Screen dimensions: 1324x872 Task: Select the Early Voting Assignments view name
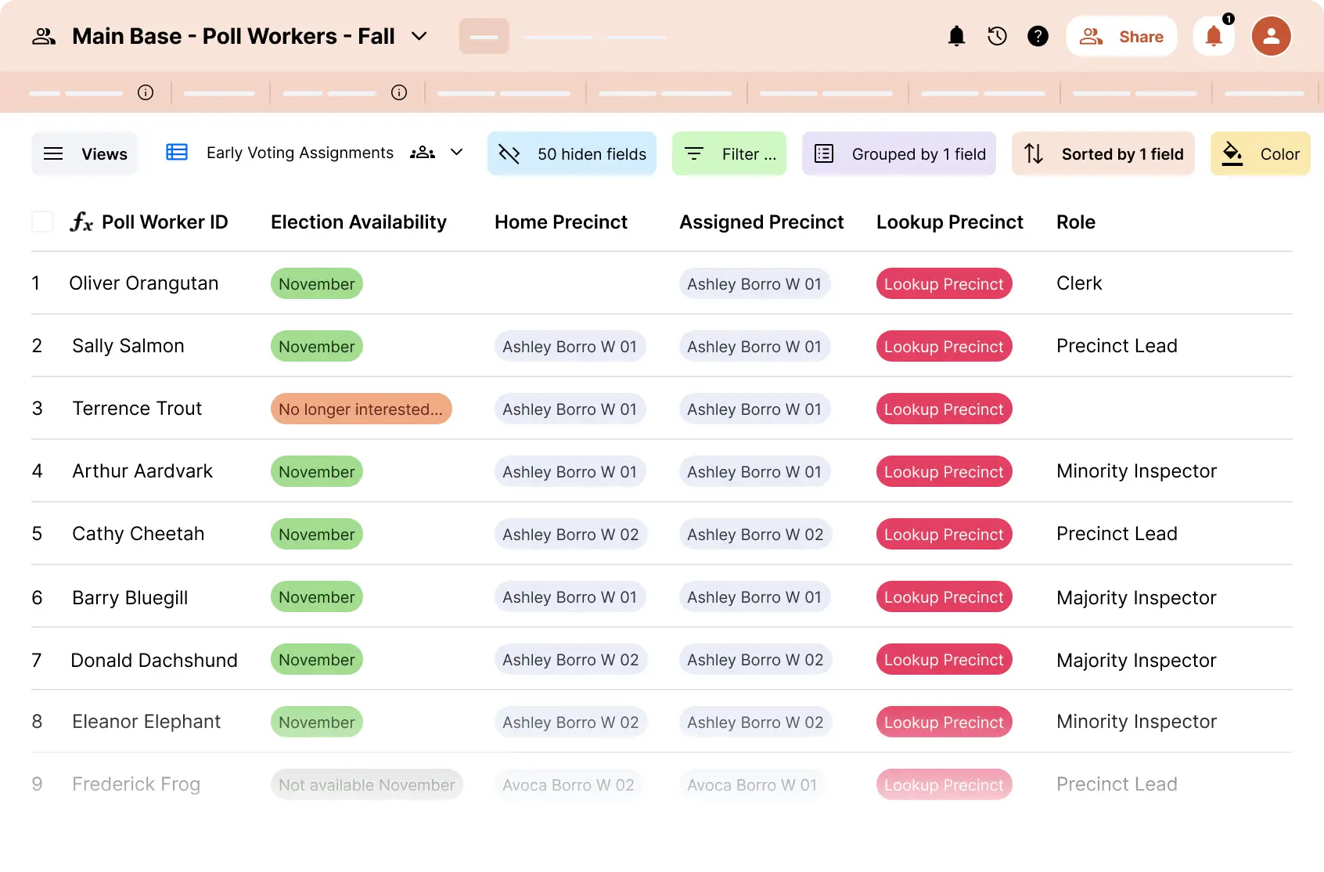[x=299, y=153]
